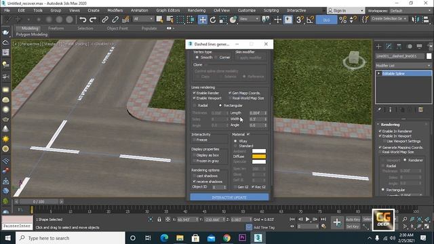Toggle the Window/Crossing selection icon
Image resolution: width=434 pixels, height=244 pixels.
tap(191, 20)
